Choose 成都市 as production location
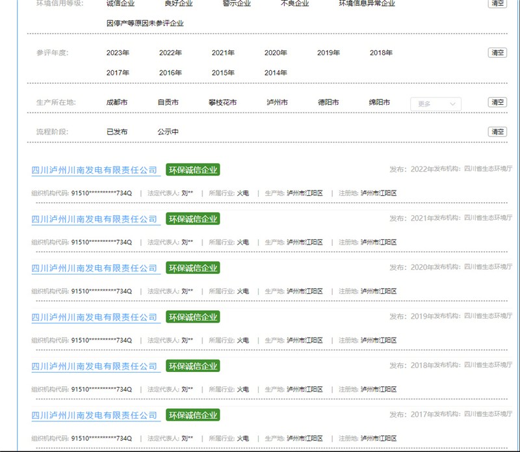 click(x=117, y=103)
